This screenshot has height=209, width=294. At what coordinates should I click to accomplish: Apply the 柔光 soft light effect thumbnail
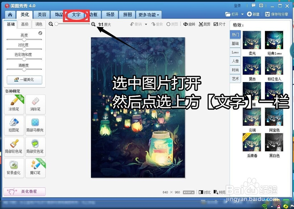point(252,40)
